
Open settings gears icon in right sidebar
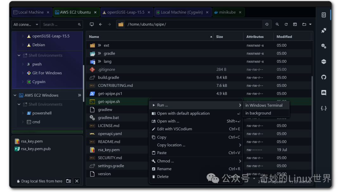[324, 46]
